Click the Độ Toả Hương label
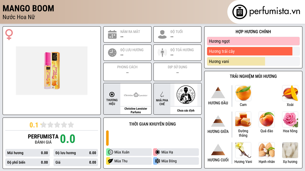 click(x=182, y=50)
